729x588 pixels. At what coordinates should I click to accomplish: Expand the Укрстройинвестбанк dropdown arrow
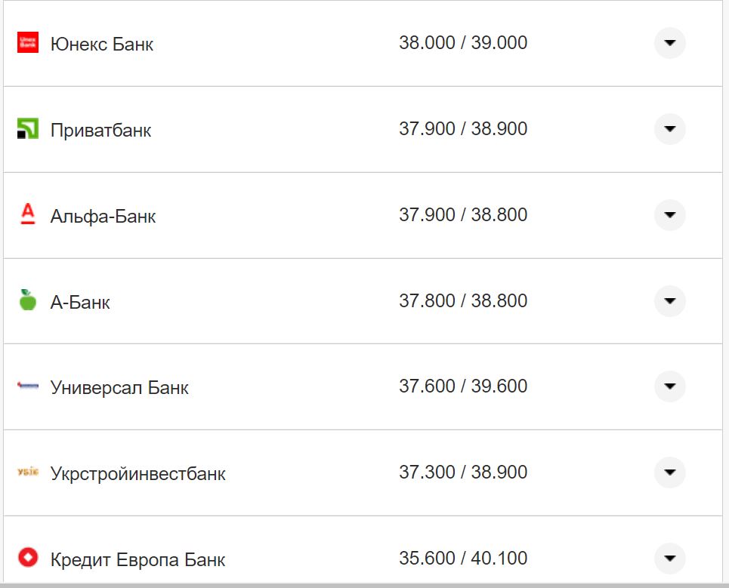[669, 473]
